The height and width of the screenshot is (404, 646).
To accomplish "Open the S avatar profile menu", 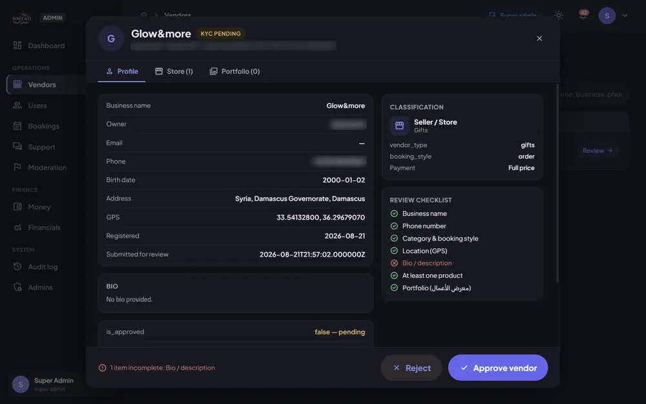I will pos(607,16).
